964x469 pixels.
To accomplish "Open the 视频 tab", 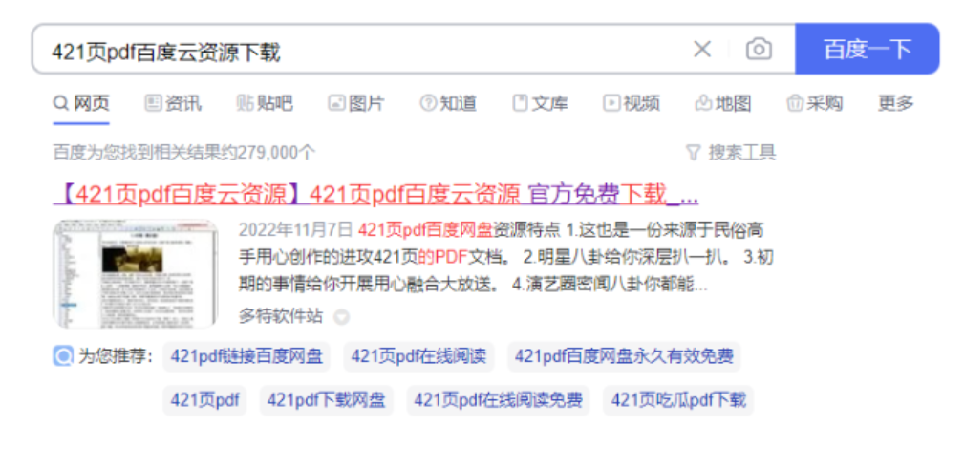I will pos(632,103).
